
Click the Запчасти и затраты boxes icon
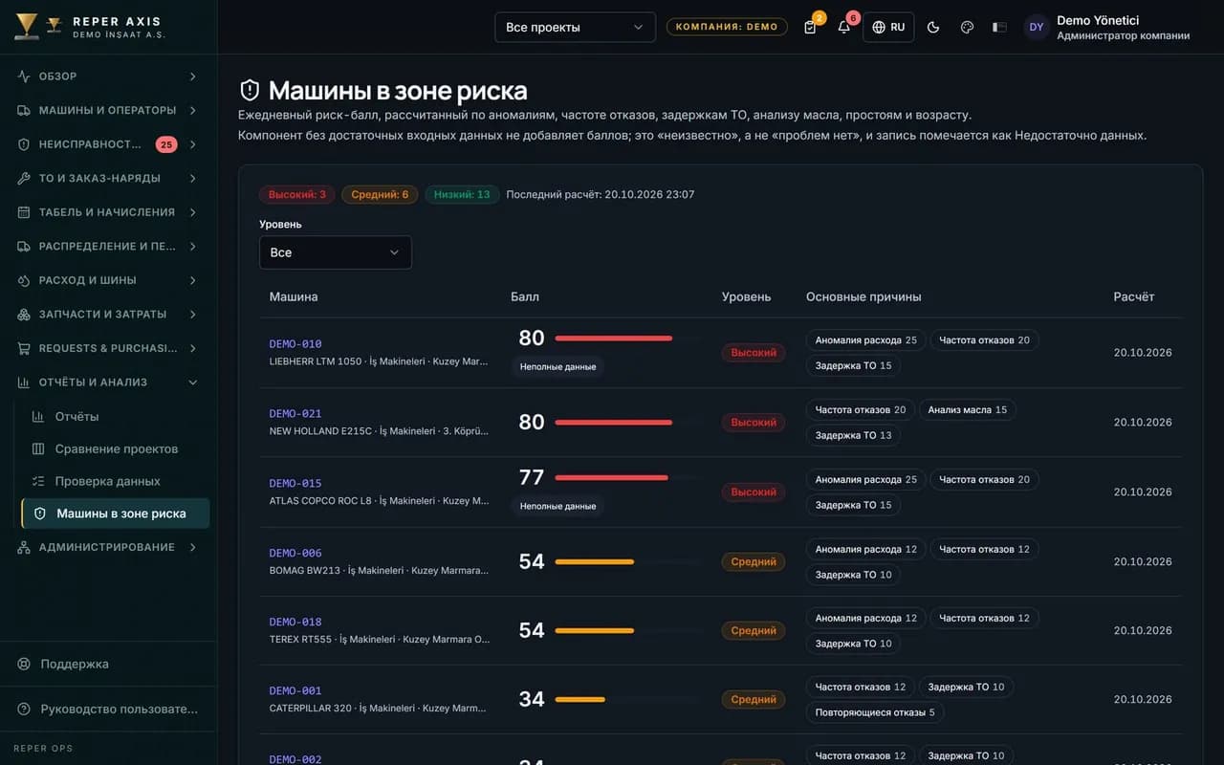click(x=24, y=314)
